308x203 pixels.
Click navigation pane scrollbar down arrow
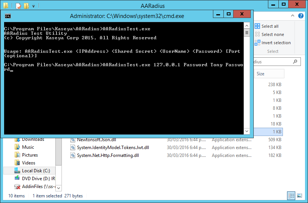(58, 188)
